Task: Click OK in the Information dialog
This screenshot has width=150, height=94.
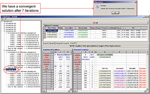Action: 115,13
